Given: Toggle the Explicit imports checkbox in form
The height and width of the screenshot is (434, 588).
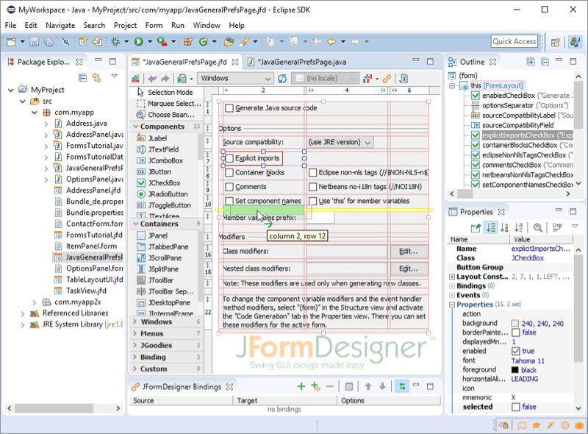Looking at the screenshot, I should (229, 158).
